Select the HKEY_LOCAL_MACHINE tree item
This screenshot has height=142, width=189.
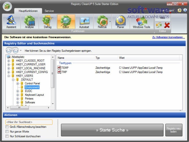tap(31, 68)
